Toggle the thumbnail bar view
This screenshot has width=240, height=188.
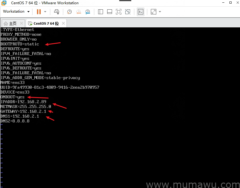(109, 12)
